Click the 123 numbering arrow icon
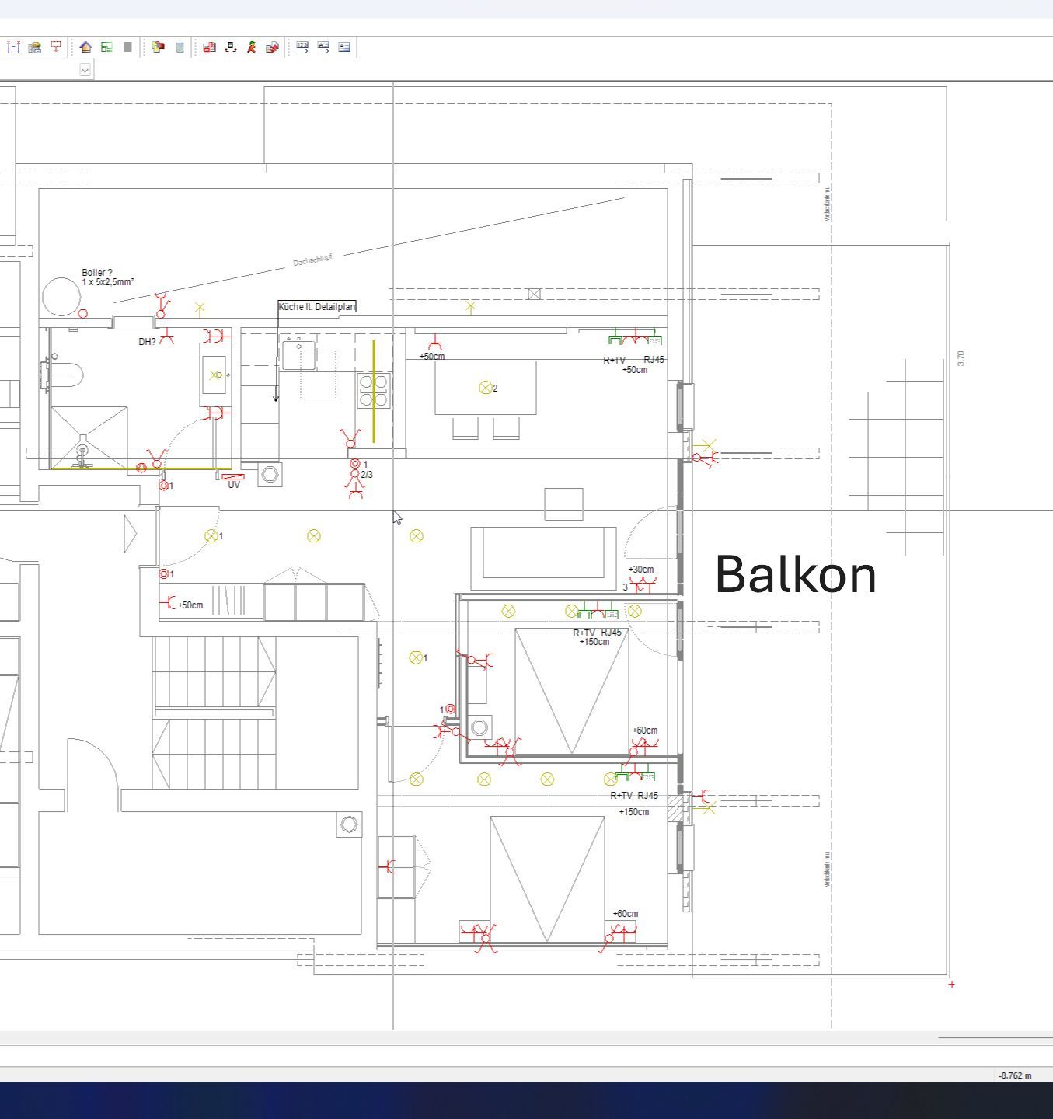 point(302,47)
